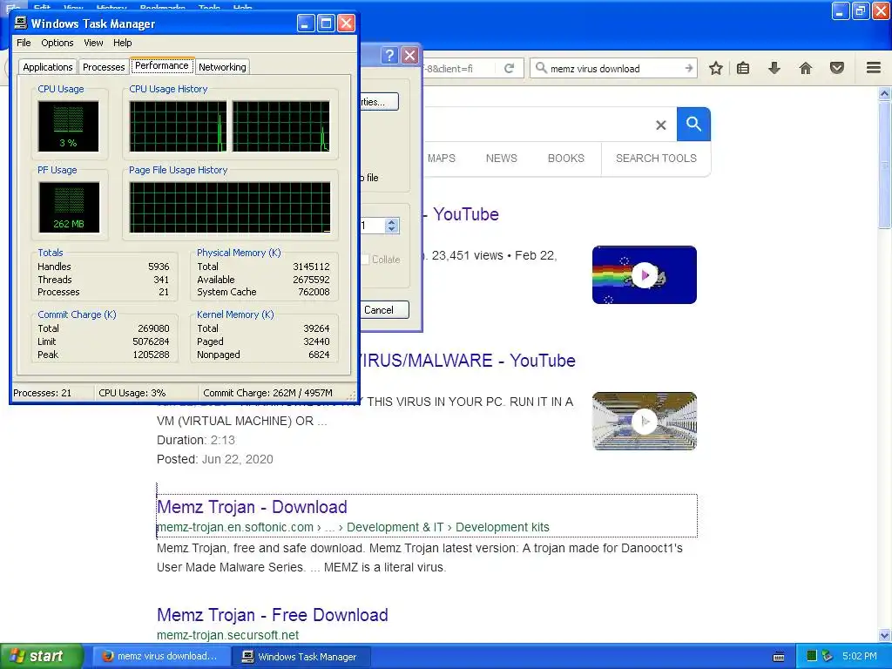Click the Commit Charge Peak value 1205288

pos(152,355)
